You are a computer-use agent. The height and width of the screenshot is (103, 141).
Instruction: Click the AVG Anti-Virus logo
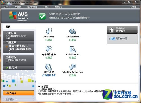(x=19, y=16)
